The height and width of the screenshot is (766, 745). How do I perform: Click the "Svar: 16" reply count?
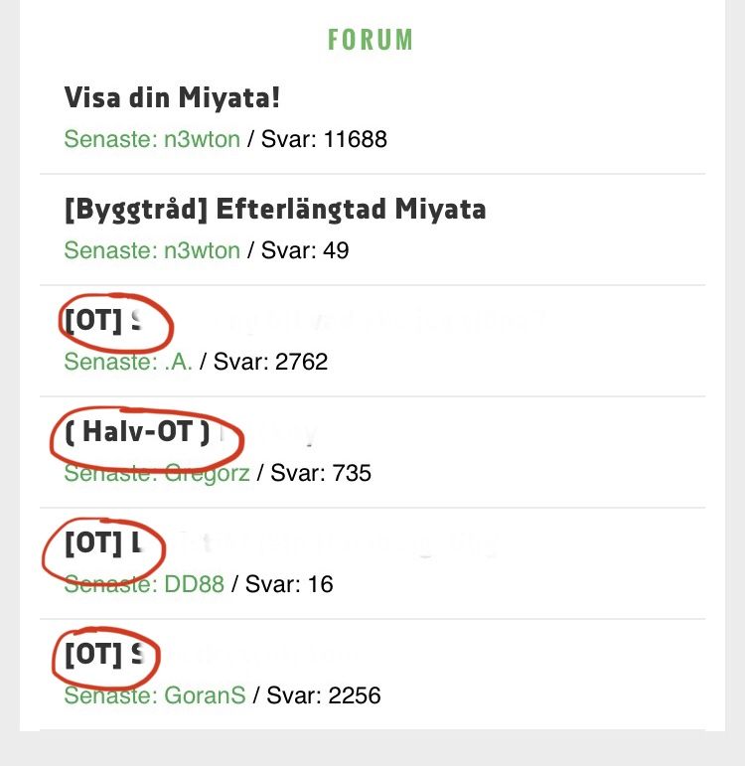click(x=289, y=584)
